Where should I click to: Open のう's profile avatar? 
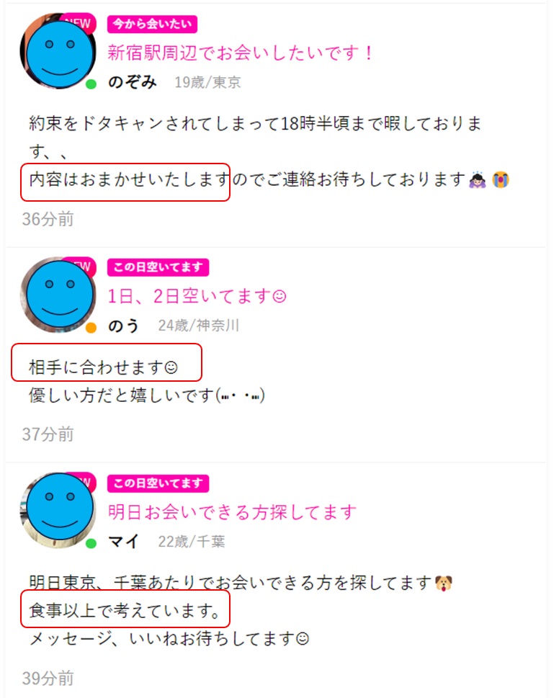click(x=58, y=294)
